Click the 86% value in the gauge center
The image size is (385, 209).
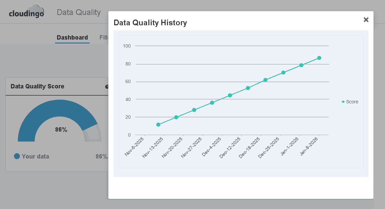61,130
